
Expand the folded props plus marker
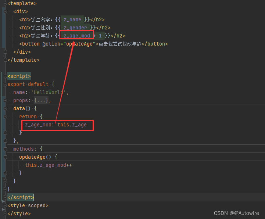(x=5, y=101)
